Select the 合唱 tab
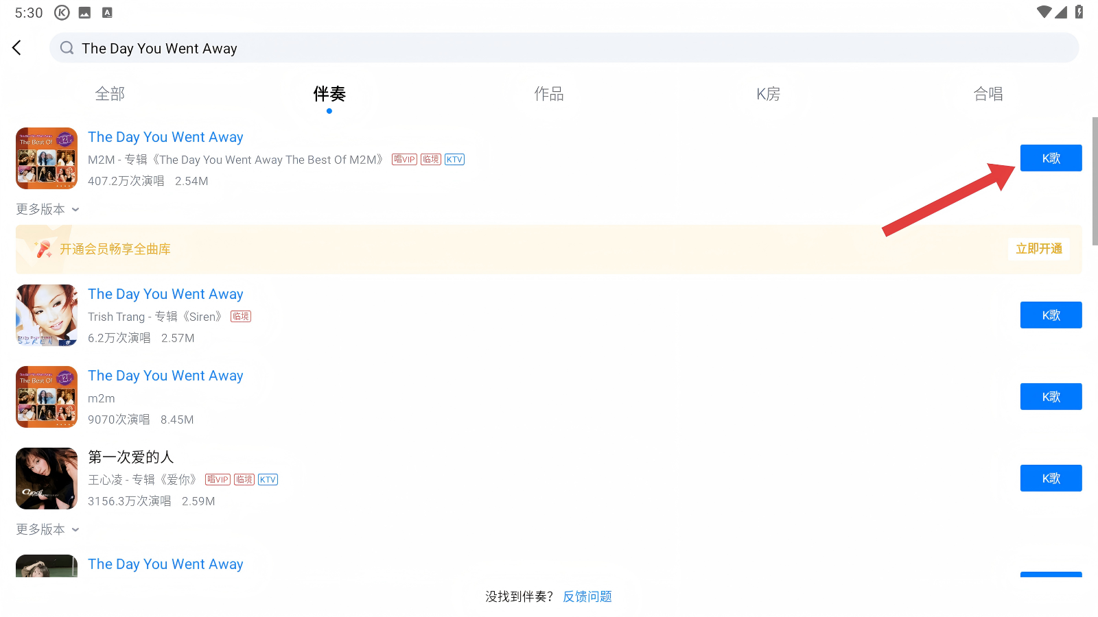 988,94
